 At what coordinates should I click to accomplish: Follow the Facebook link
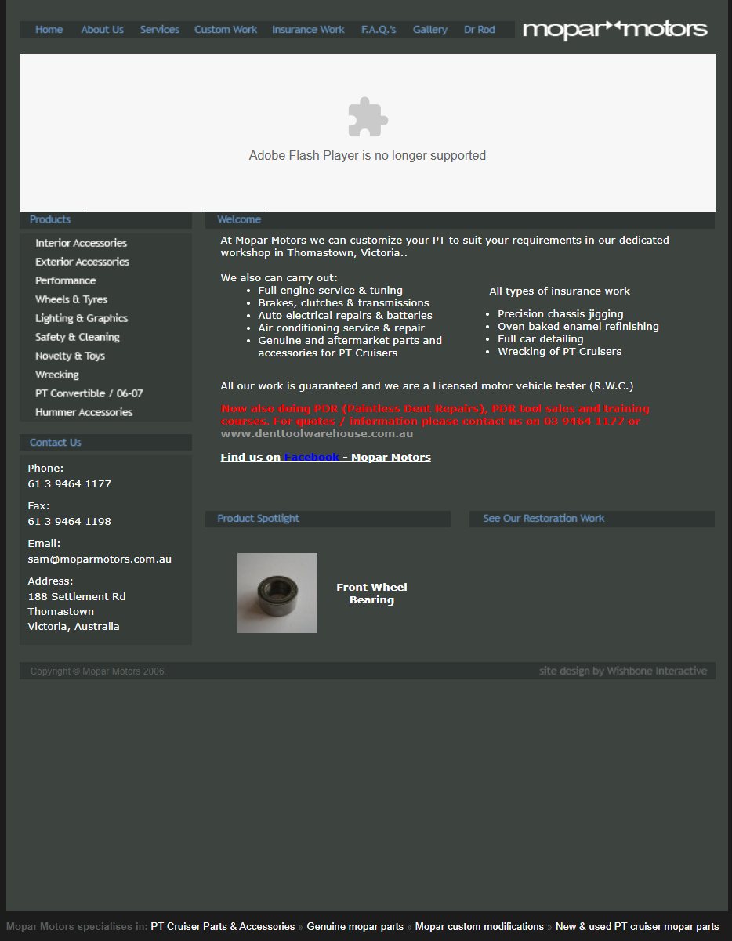point(311,457)
